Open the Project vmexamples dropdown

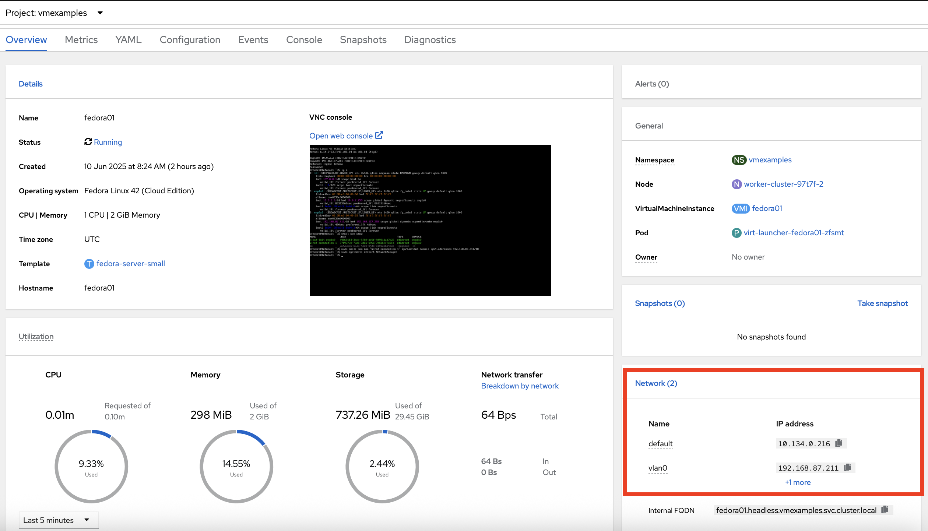coord(54,13)
